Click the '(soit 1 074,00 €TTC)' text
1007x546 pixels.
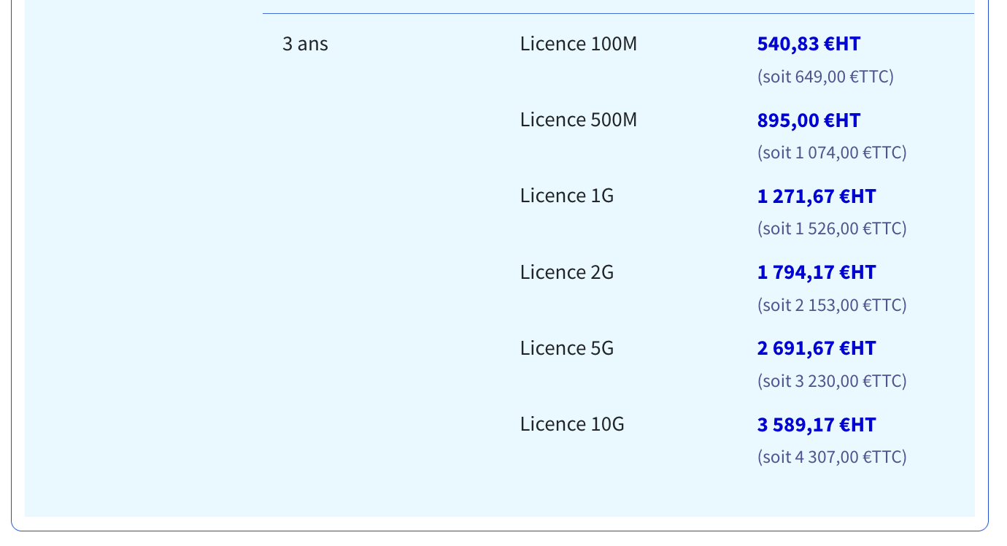(832, 153)
